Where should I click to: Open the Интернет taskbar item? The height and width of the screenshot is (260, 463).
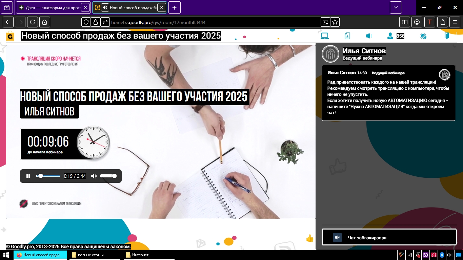pos(149,255)
